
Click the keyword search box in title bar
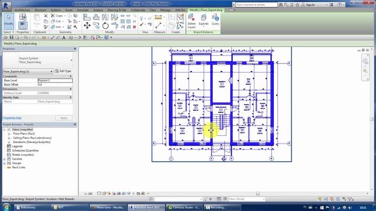[x=256, y=5]
